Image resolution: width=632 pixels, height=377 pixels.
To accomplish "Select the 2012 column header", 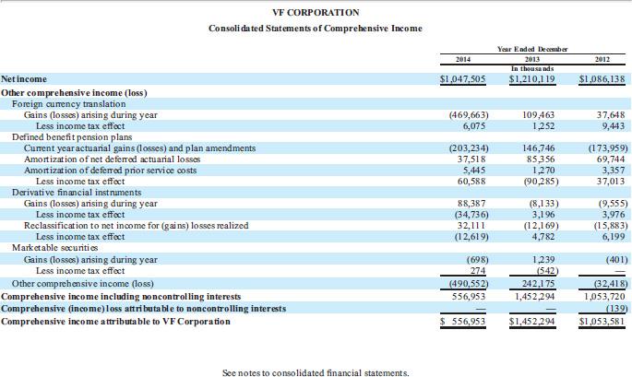I will click(601, 59).
